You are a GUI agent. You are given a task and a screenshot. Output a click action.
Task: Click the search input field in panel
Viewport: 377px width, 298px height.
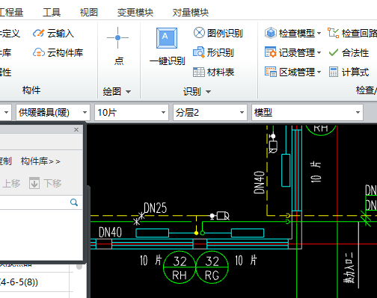(x=35, y=202)
